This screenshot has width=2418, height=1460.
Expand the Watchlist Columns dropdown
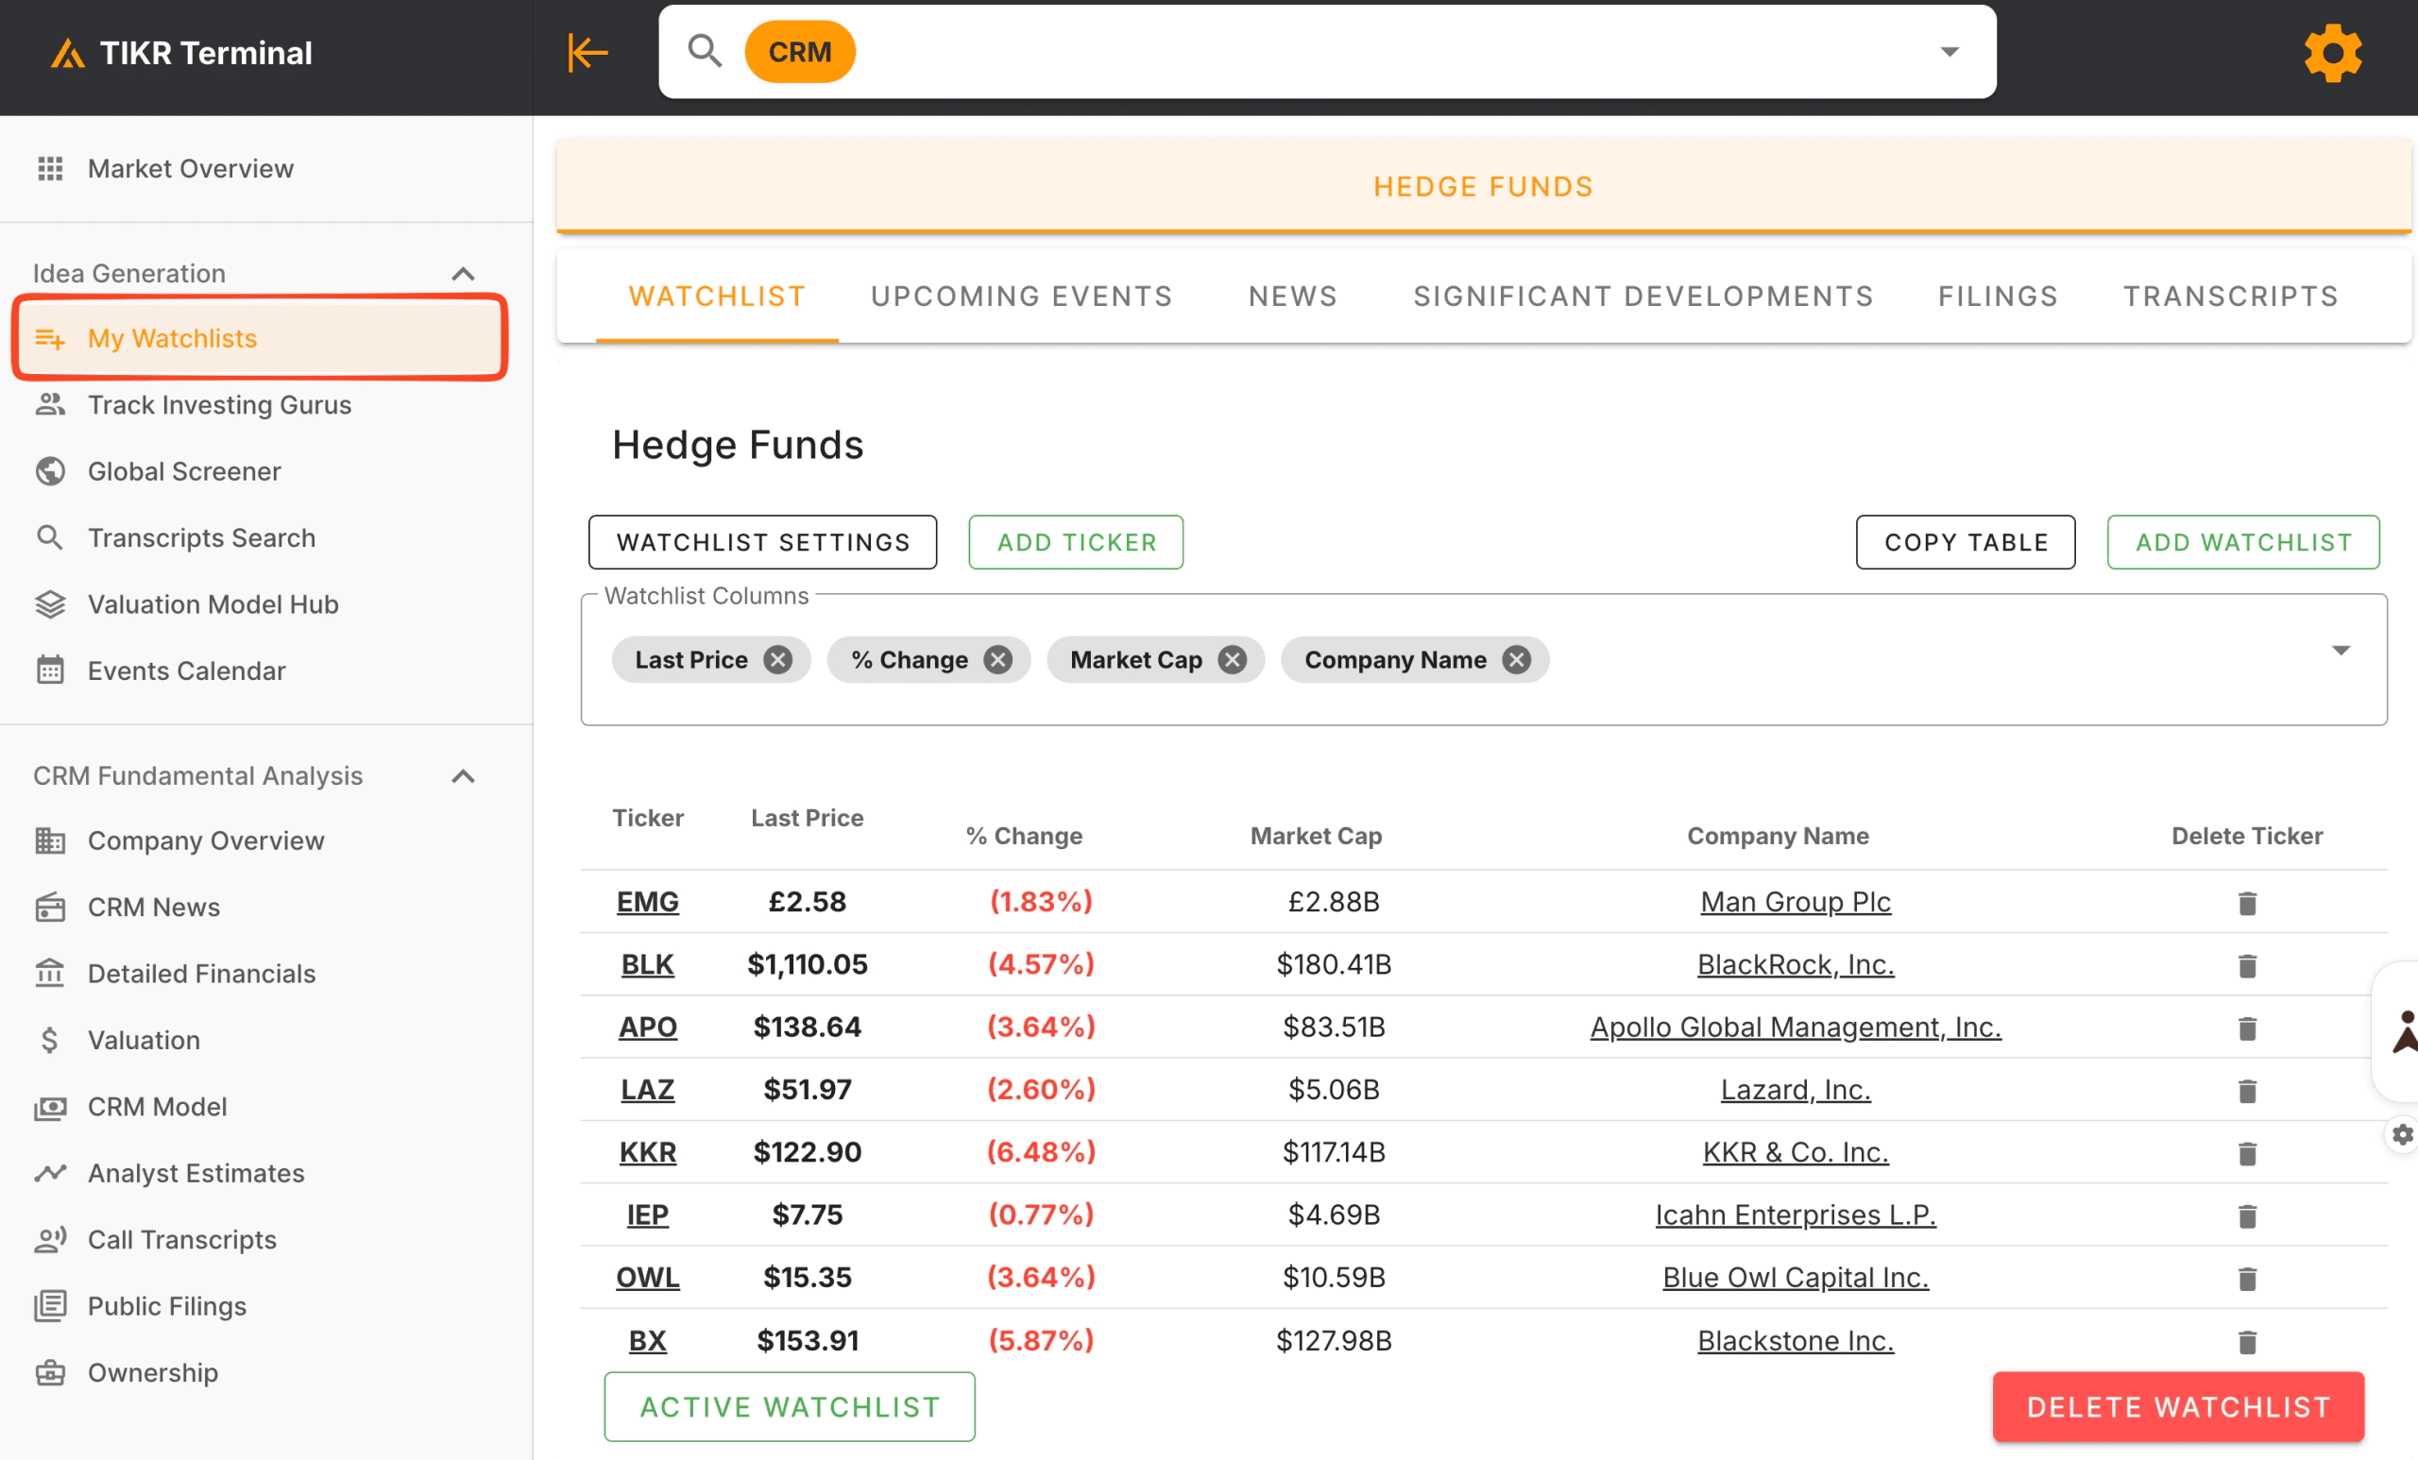2343,650
